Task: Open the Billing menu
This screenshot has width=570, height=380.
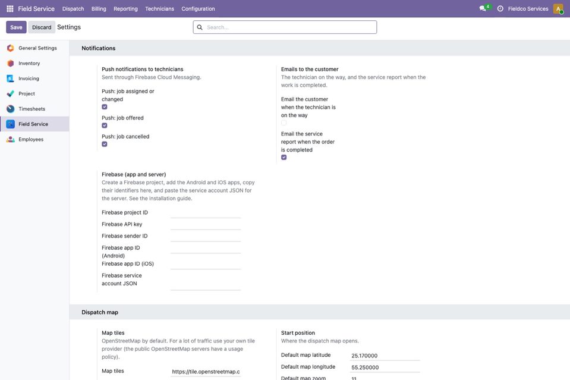Action: click(x=99, y=9)
